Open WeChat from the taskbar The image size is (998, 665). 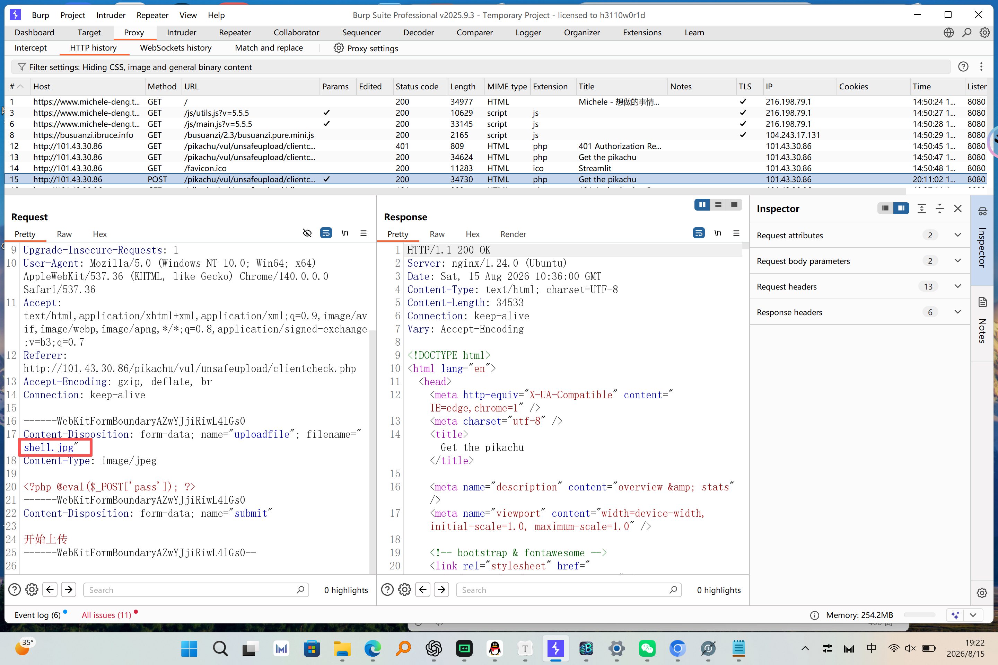point(647,648)
